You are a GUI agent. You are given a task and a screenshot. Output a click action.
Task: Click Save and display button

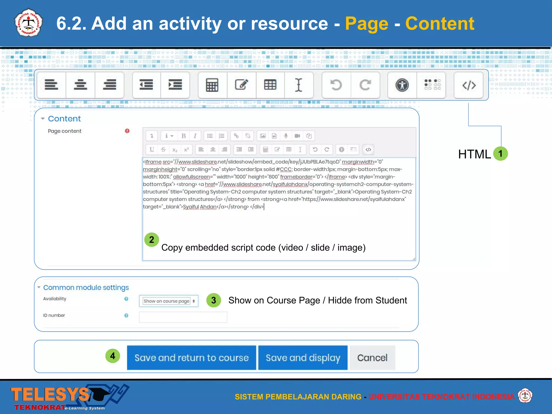[303, 358]
